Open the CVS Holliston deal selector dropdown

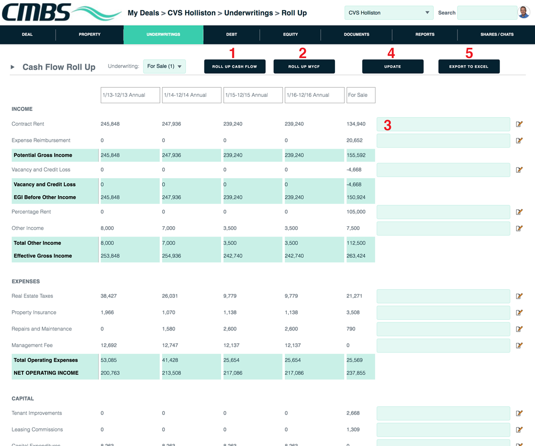(x=389, y=13)
